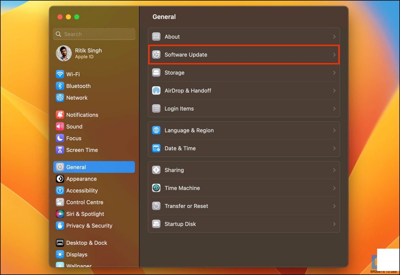
Task: Click the Accessibility icon in sidebar
Action: tap(60, 190)
